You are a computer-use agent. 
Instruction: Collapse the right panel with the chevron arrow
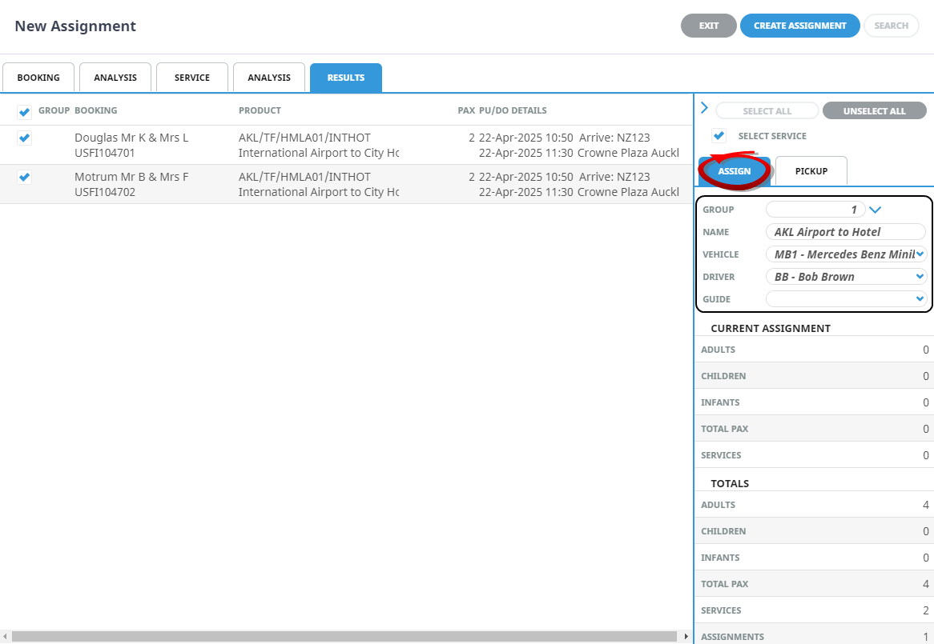click(704, 108)
